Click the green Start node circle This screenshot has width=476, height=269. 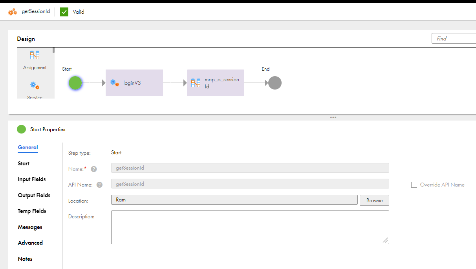75,83
